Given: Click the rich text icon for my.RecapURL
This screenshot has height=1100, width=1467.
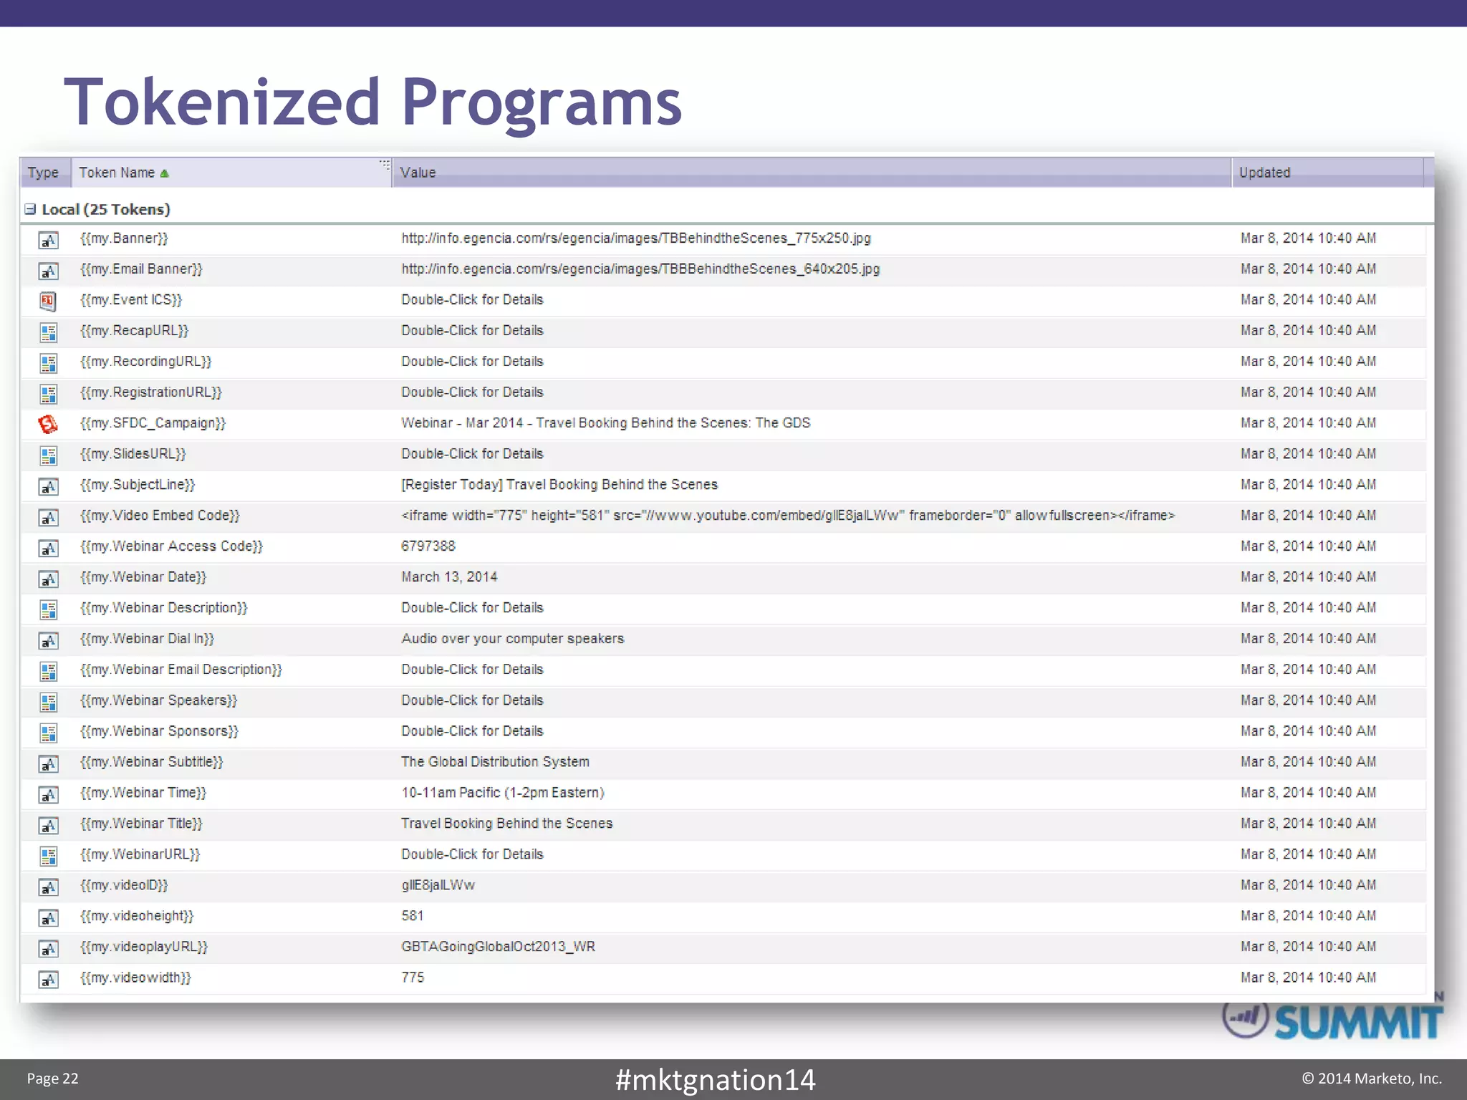Looking at the screenshot, I should 48,332.
